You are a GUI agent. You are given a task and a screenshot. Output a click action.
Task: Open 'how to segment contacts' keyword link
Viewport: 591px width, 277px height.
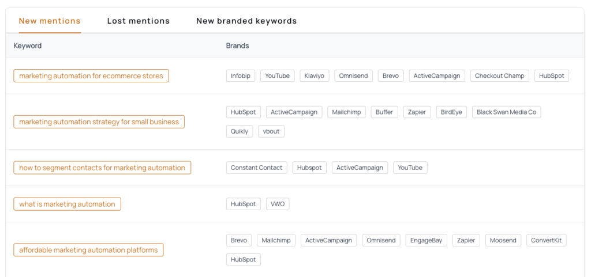click(102, 168)
